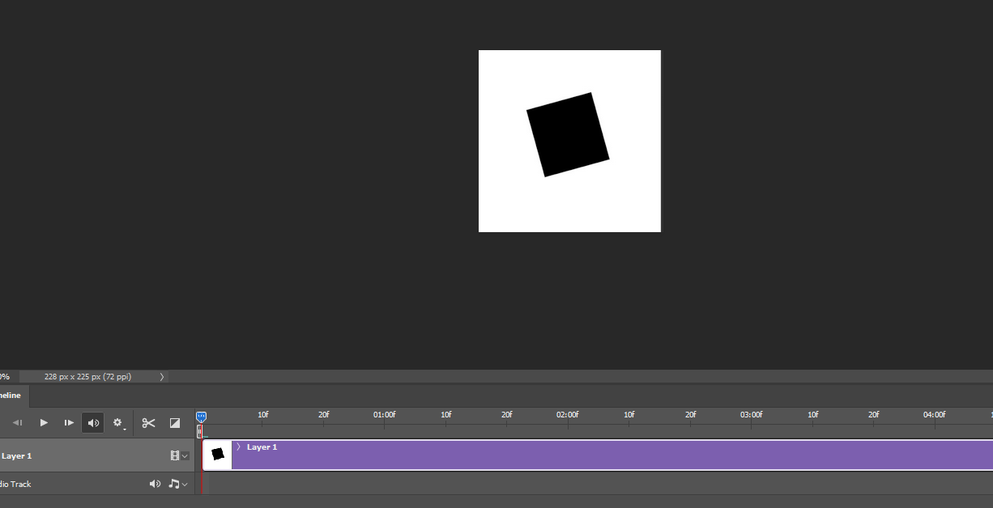Jump to 01:00f on time ruler
Viewport: 993px width, 508px height.
pos(385,415)
